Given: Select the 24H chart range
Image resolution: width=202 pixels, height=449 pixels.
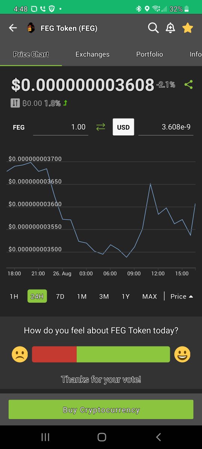Looking at the screenshot, I should click(x=37, y=296).
